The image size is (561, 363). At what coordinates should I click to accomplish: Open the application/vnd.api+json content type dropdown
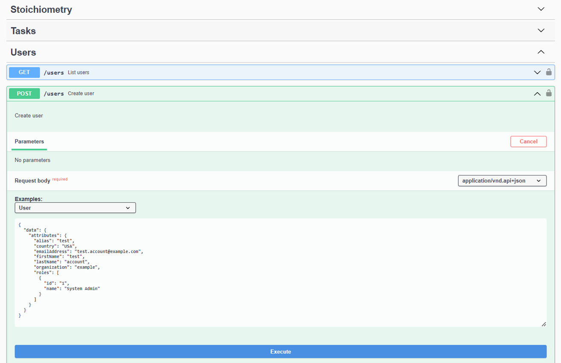502,181
